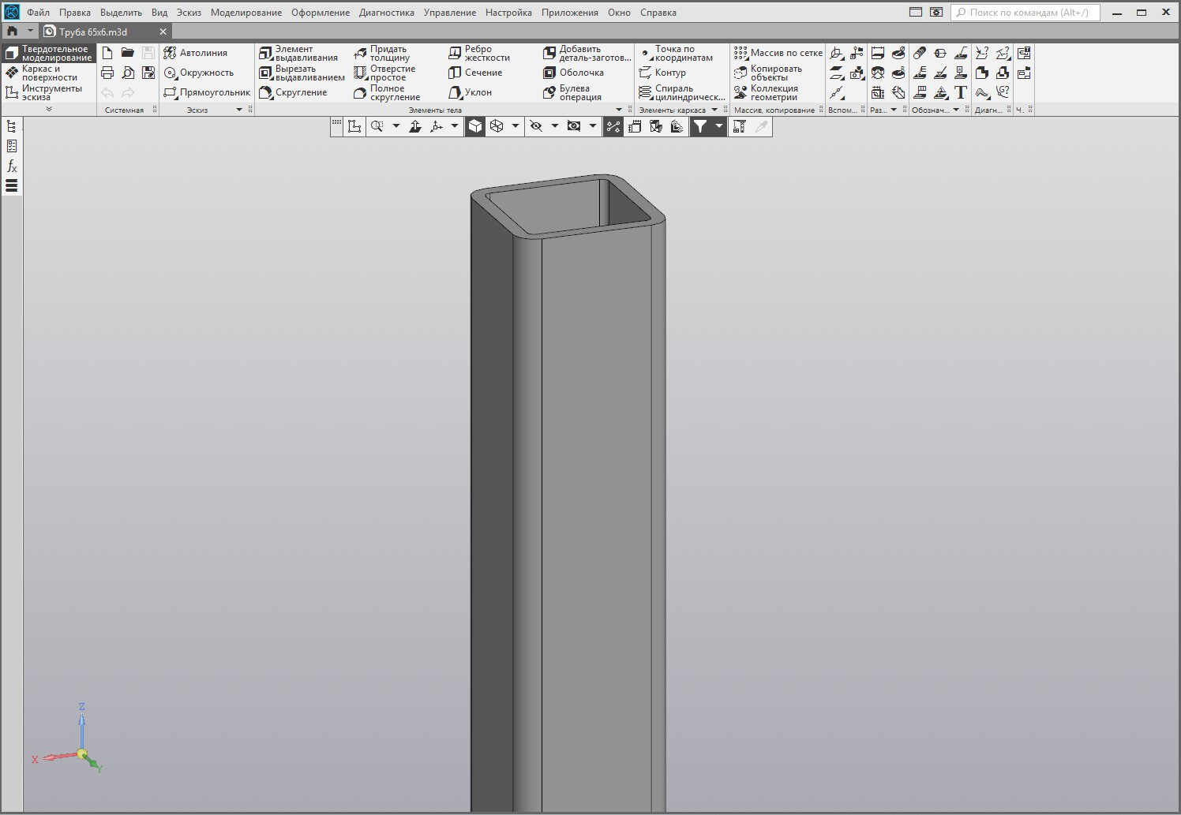1181x815 pixels.
Task: Click the Массив по сетке button
Action: click(x=778, y=53)
